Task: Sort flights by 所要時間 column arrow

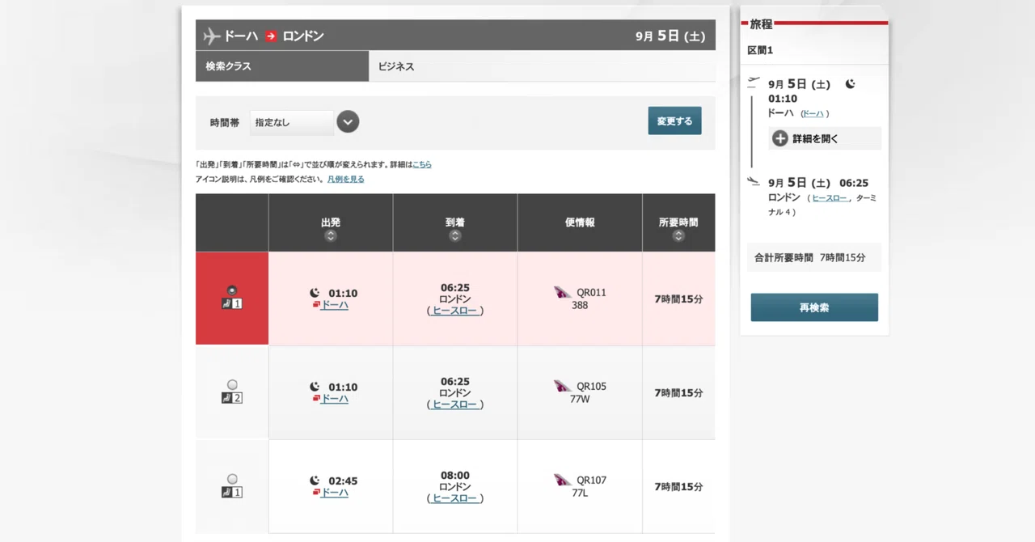Action: tap(678, 236)
